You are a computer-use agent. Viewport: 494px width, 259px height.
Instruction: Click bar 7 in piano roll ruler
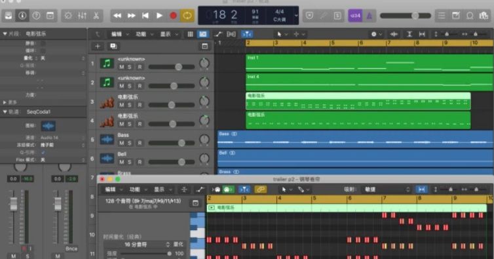pyautogui.click(x=384, y=199)
